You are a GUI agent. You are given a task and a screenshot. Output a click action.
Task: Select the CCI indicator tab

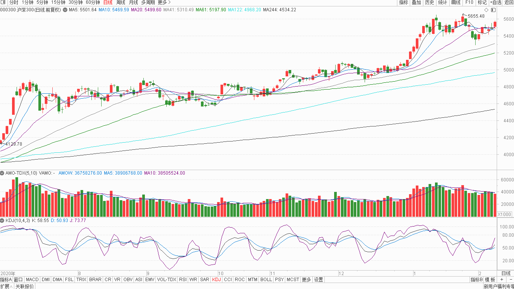tap(228, 280)
